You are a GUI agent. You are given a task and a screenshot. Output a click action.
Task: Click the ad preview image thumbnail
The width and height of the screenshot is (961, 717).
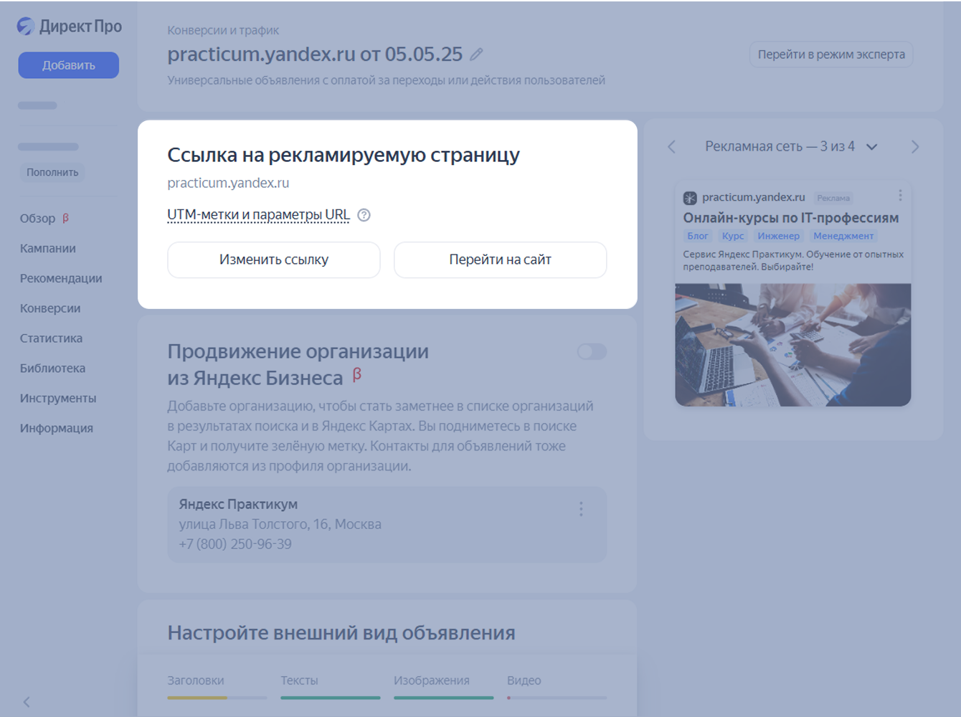pyautogui.click(x=793, y=345)
